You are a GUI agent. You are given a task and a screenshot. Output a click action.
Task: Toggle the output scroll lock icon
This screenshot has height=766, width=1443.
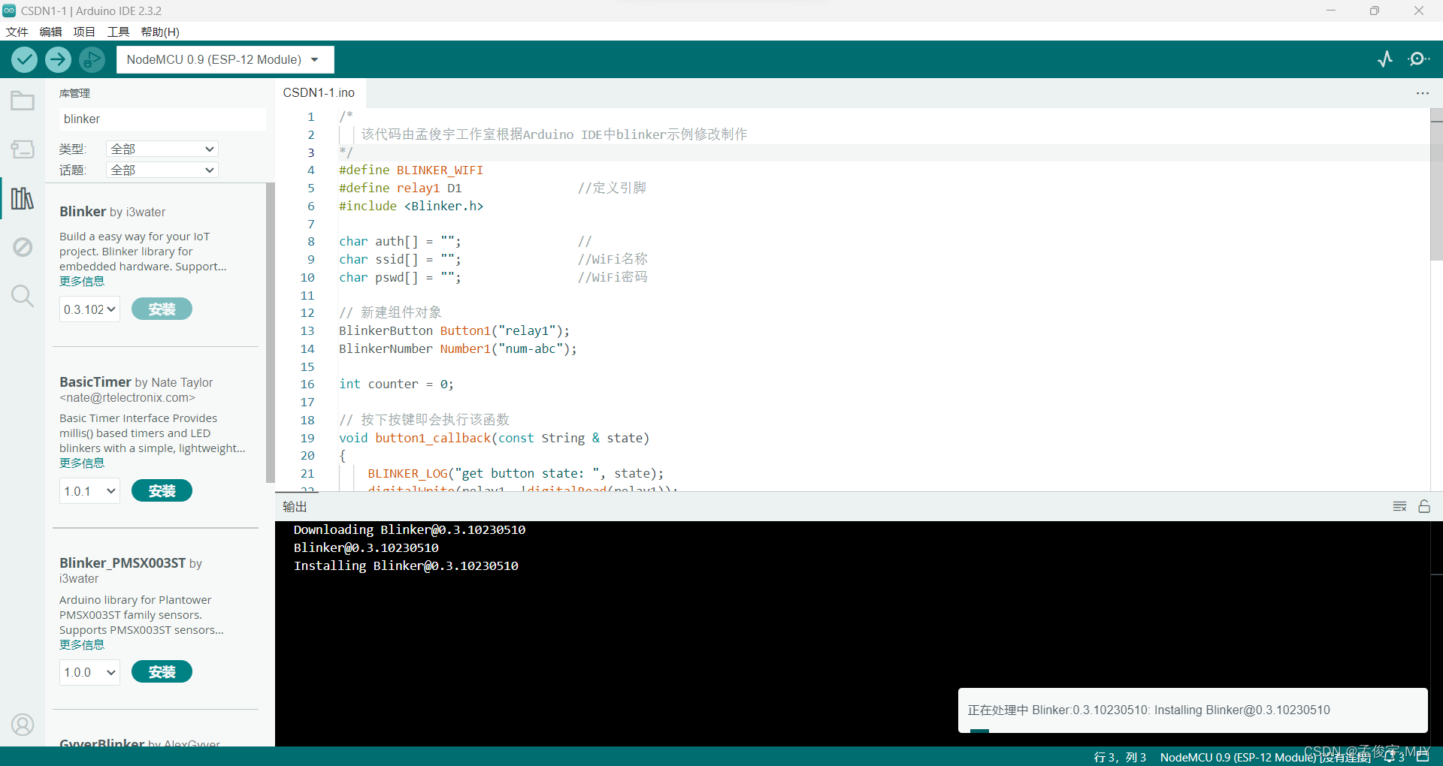tap(1424, 507)
